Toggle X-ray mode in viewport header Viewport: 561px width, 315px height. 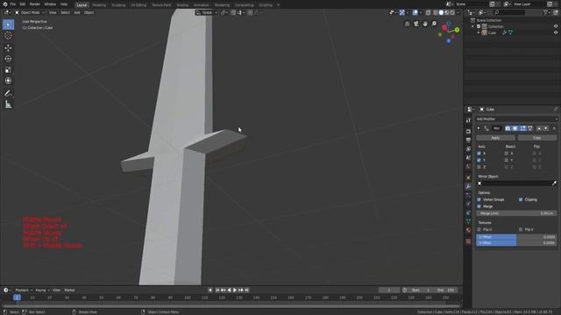pyautogui.click(x=429, y=12)
